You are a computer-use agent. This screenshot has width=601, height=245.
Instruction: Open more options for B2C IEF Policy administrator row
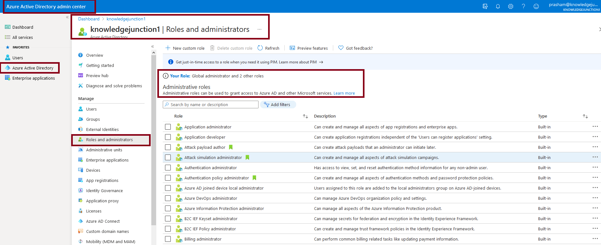pos(595,228)
